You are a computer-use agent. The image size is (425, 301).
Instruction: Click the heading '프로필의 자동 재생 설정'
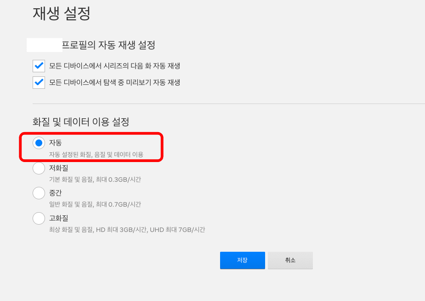point(109,45)
